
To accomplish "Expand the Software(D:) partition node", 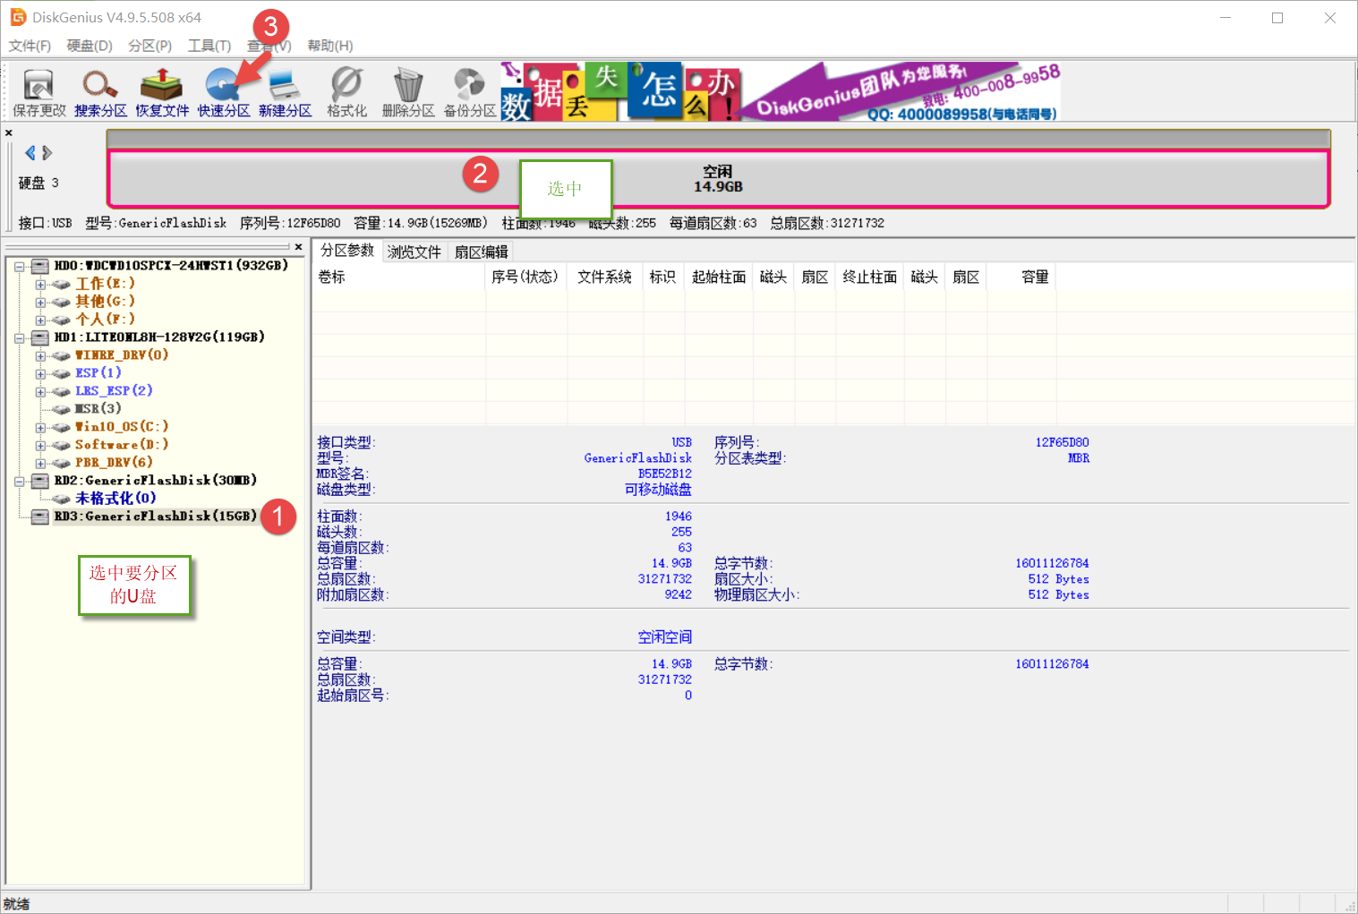I will [x=40, y=445].
